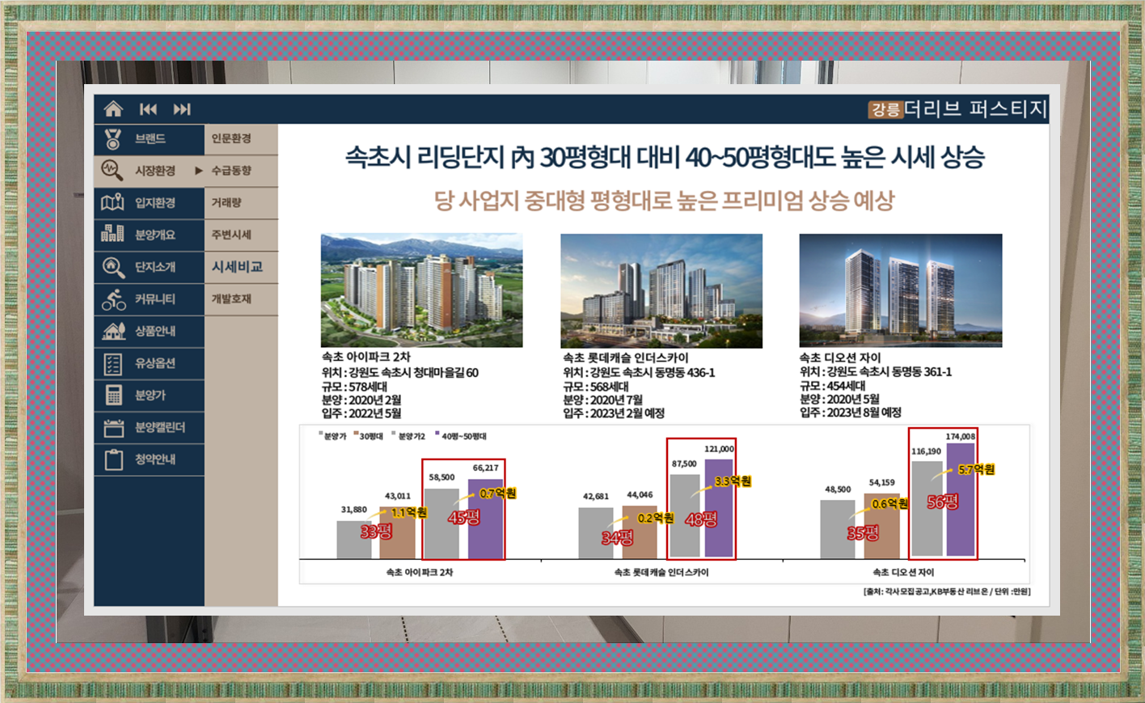Open the 속초 아이파크 2차 rendering image
This screenshot has width=1145, height=703.
coord(421,290)
